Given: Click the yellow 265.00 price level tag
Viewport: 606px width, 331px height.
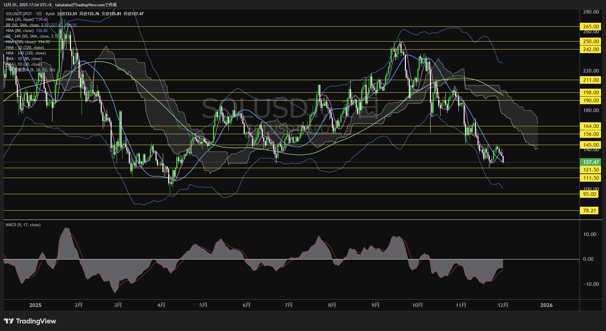Looking at the screenshot, I should (590, 26).
